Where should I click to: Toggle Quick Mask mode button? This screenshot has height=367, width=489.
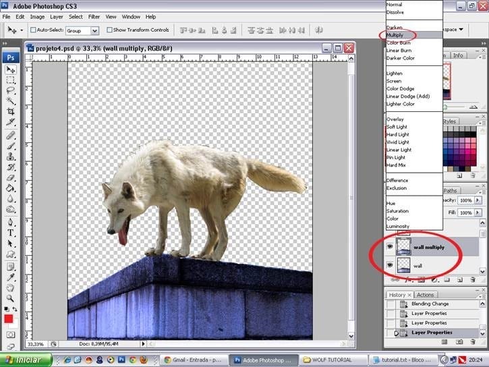click(11, 335)
